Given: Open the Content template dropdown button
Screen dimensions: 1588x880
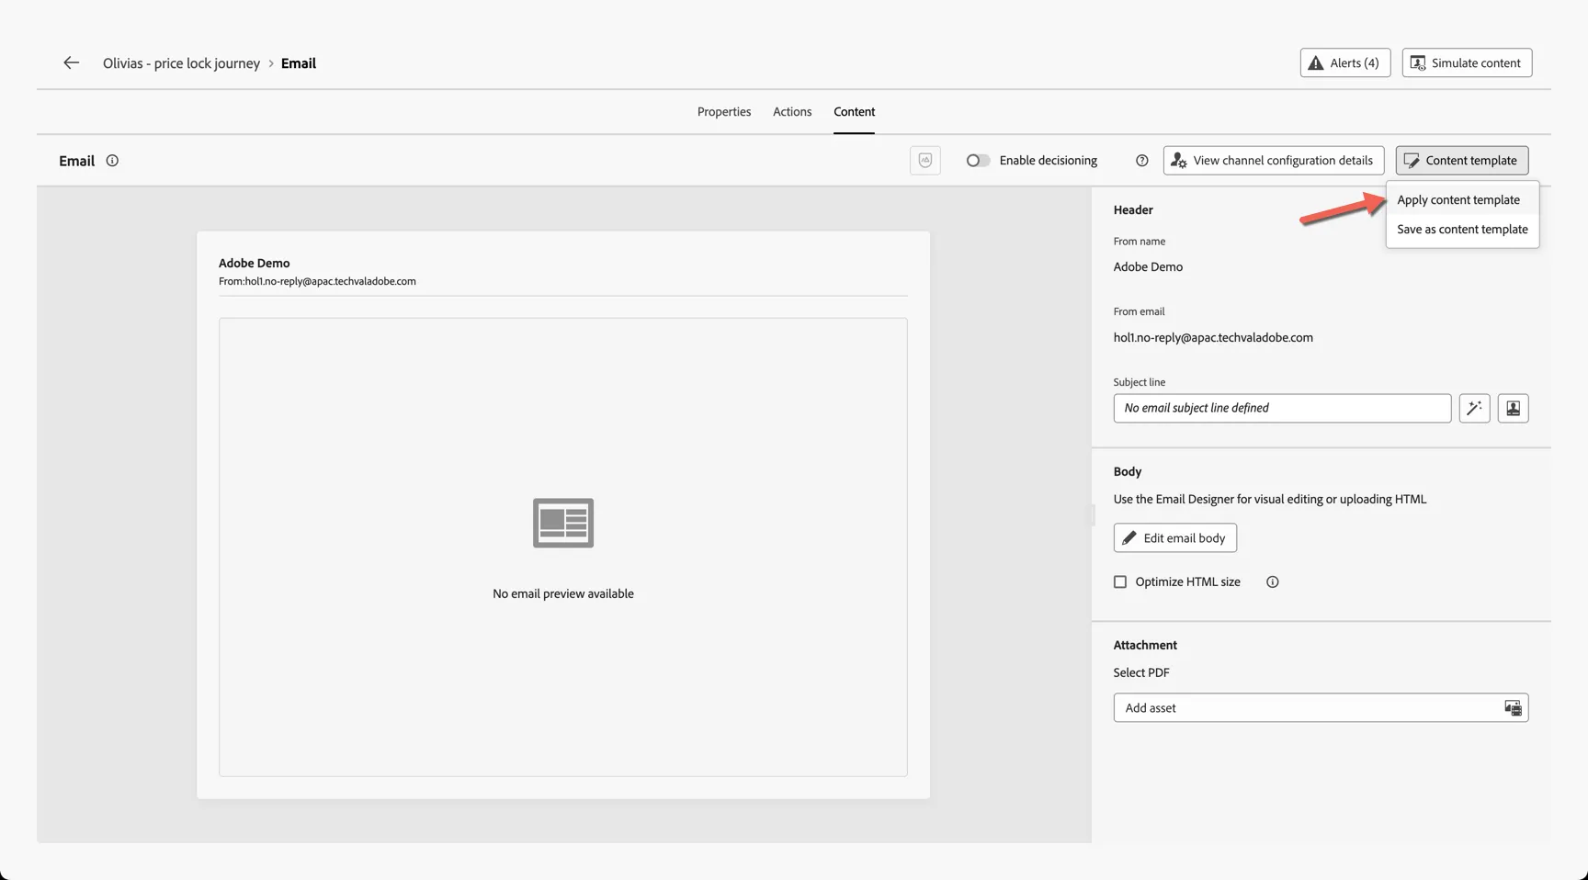Looking at the screenshot, I should [x=1461, y=160].
